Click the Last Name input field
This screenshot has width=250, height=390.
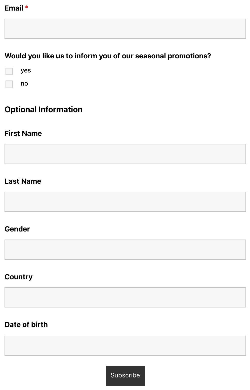[x=125, y=202]
